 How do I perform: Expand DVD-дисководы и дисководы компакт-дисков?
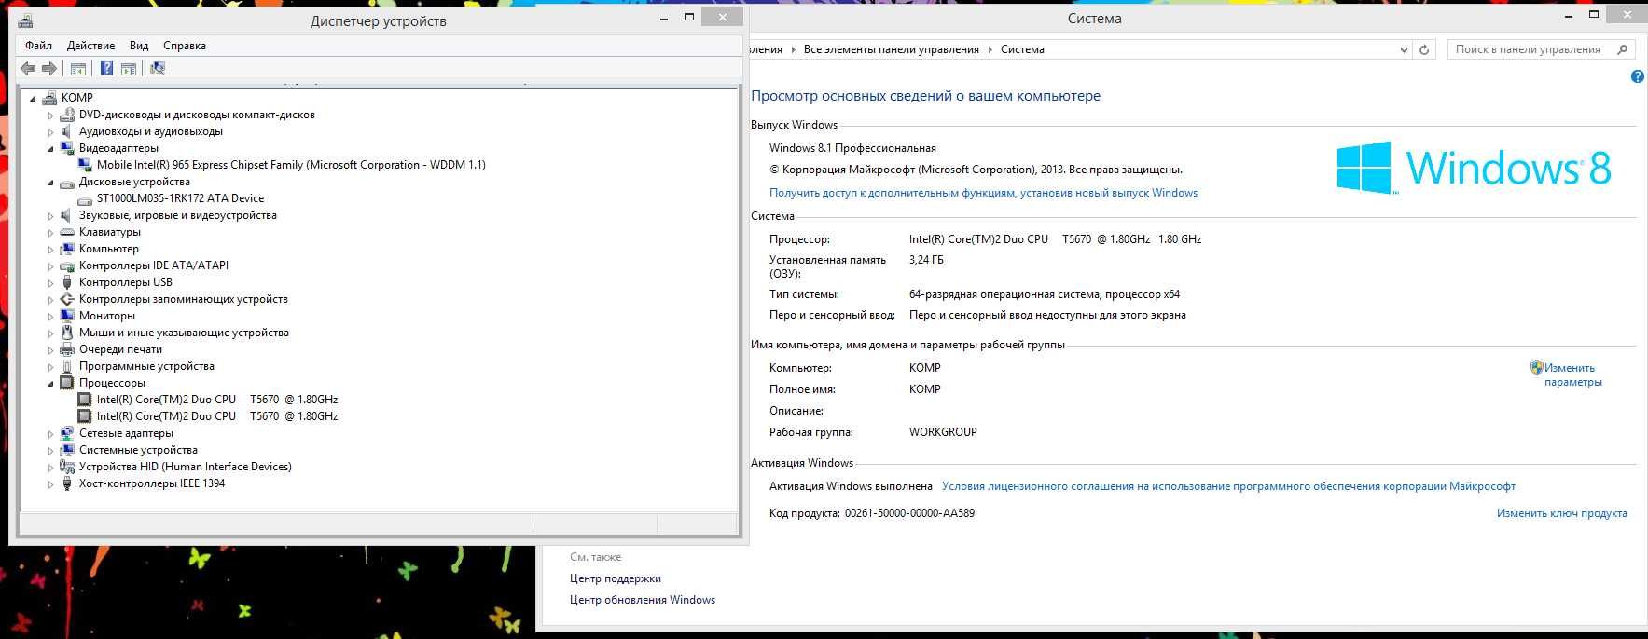51,116
